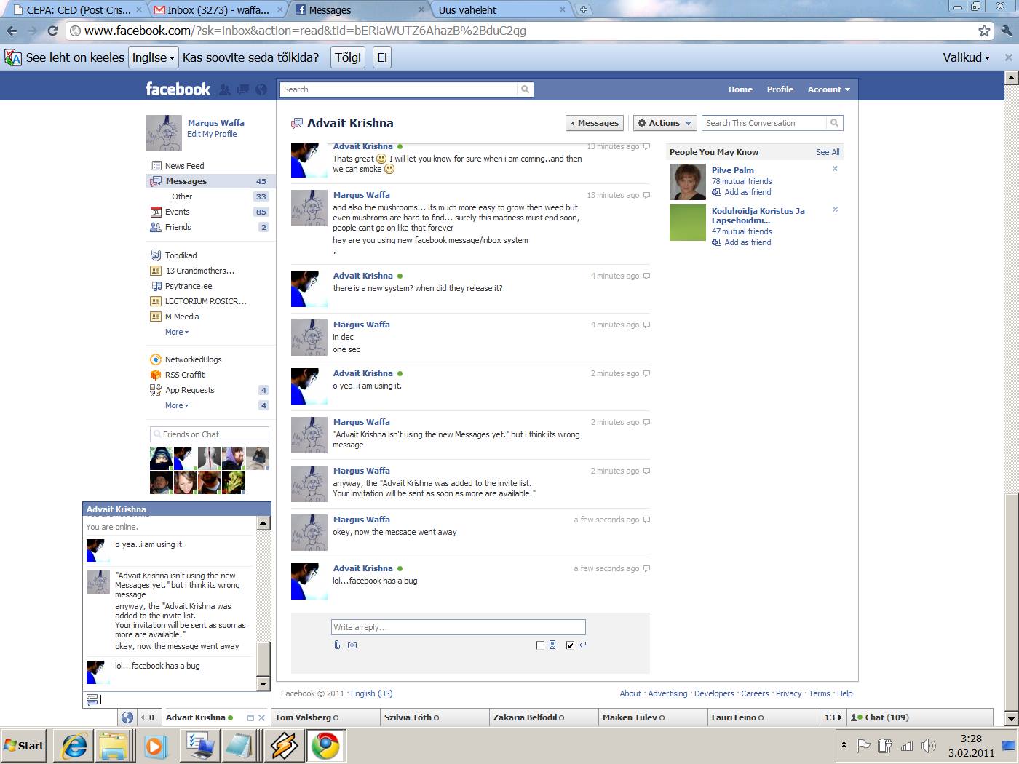
Task: Close the Advait Krishna chat tab
Action: pos(262,718)
